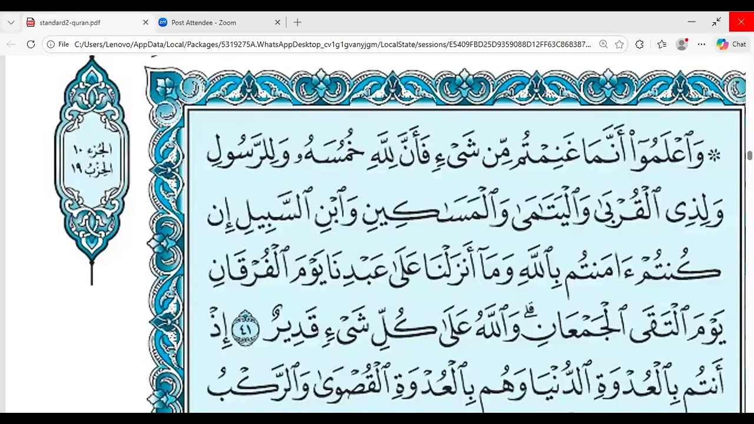
Task: Focus the address bar file path
Action: tap(333, 44)
